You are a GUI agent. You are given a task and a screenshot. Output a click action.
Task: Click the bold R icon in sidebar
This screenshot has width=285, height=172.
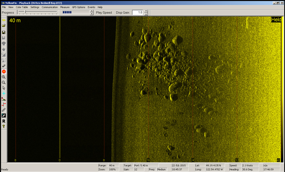[x=4, y=121]
